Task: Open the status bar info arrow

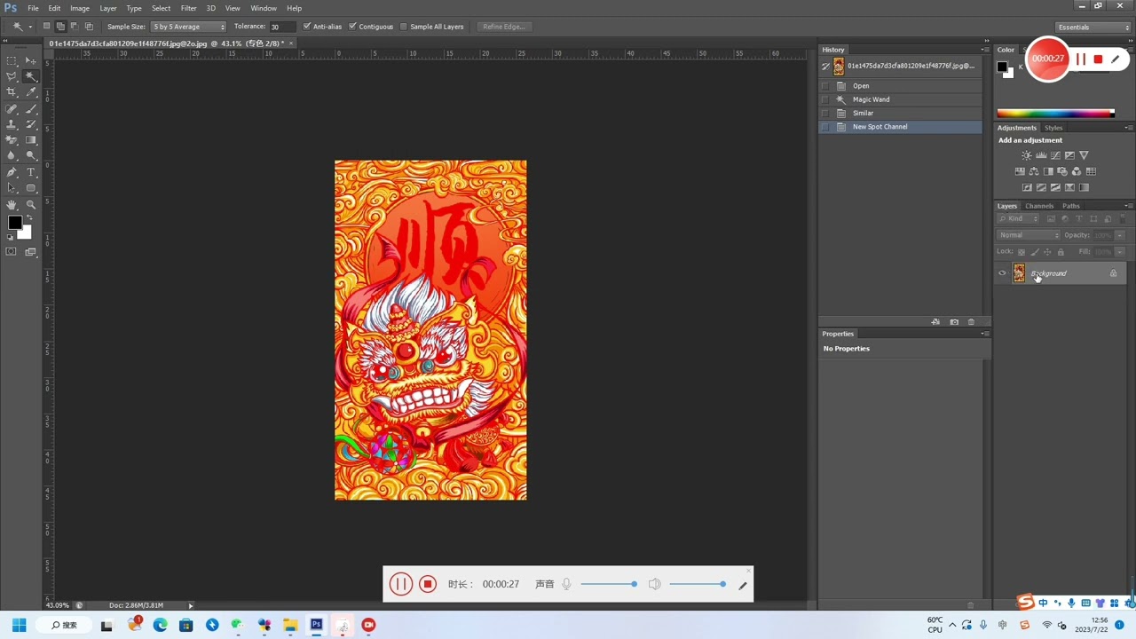Action: (190, 605)
